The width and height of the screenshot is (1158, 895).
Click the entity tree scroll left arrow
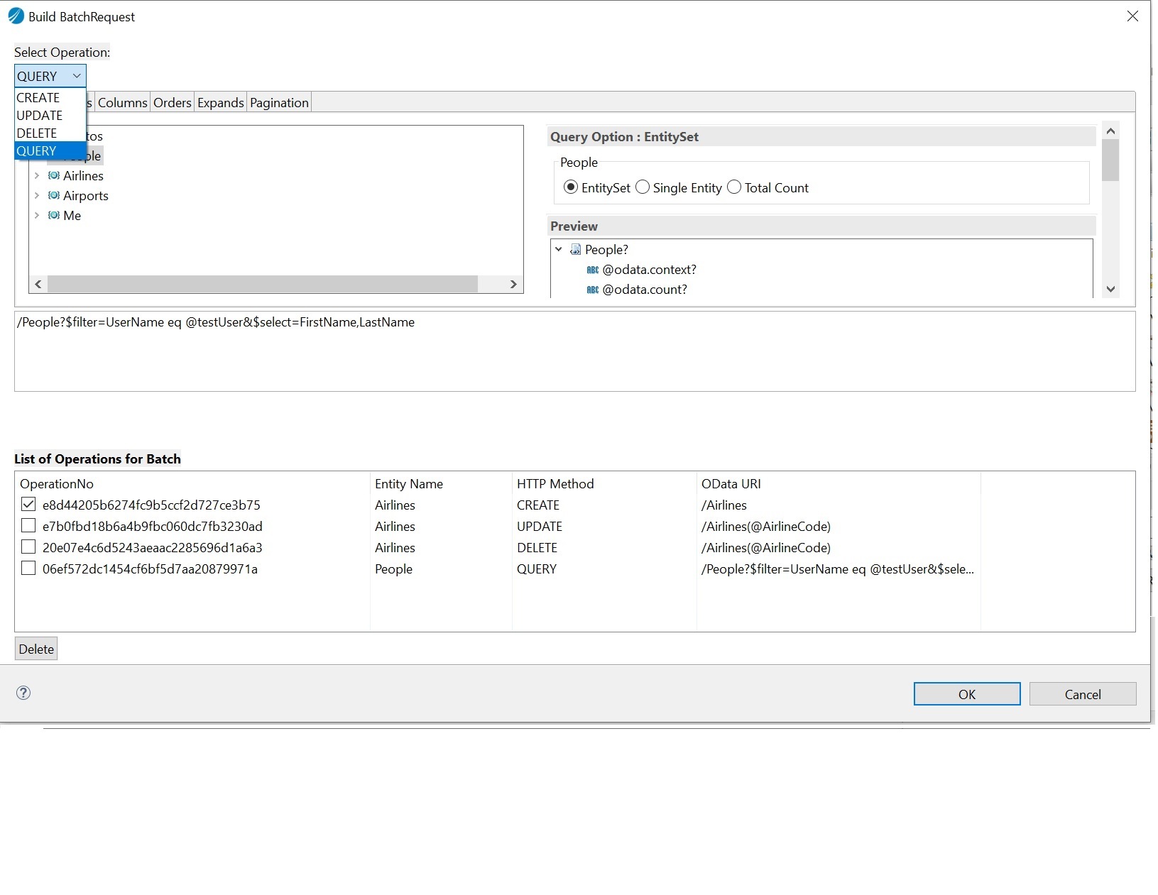coord(38,284)
